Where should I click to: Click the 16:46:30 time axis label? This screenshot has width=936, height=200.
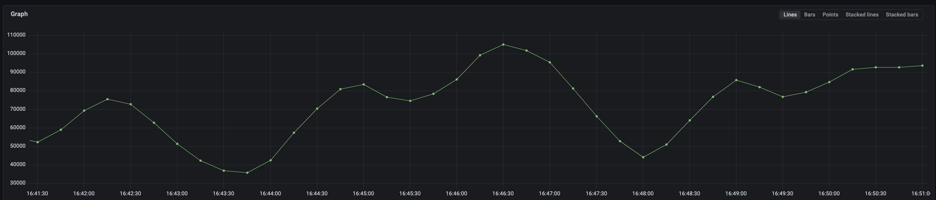point(503,194)
